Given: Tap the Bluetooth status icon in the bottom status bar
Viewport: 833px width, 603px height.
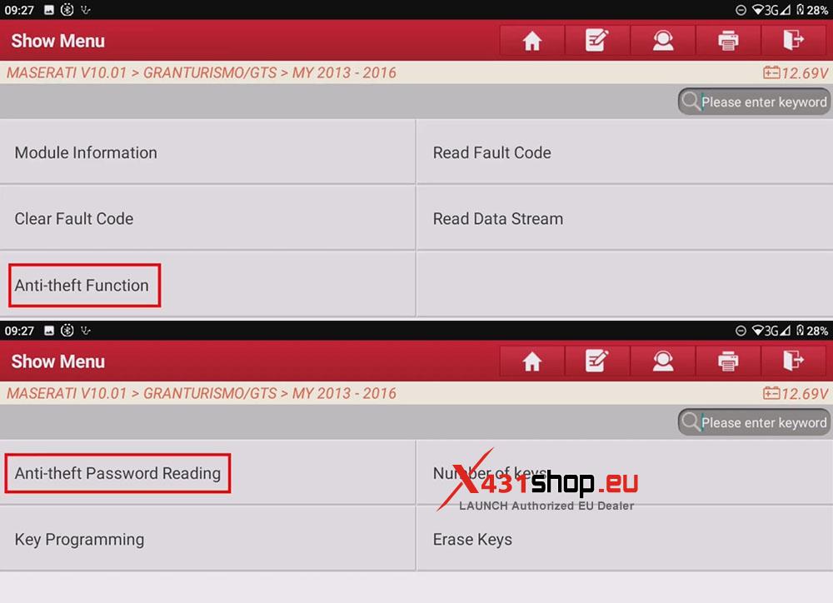Looking at the screenshot, I should (x=67, y=331).
